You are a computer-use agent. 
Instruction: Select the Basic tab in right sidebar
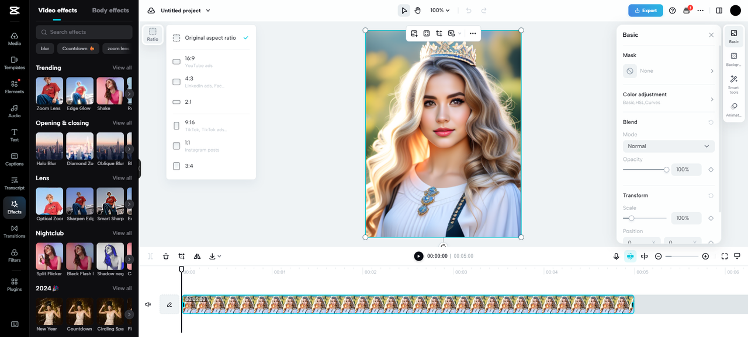click(x=733, y=37)
